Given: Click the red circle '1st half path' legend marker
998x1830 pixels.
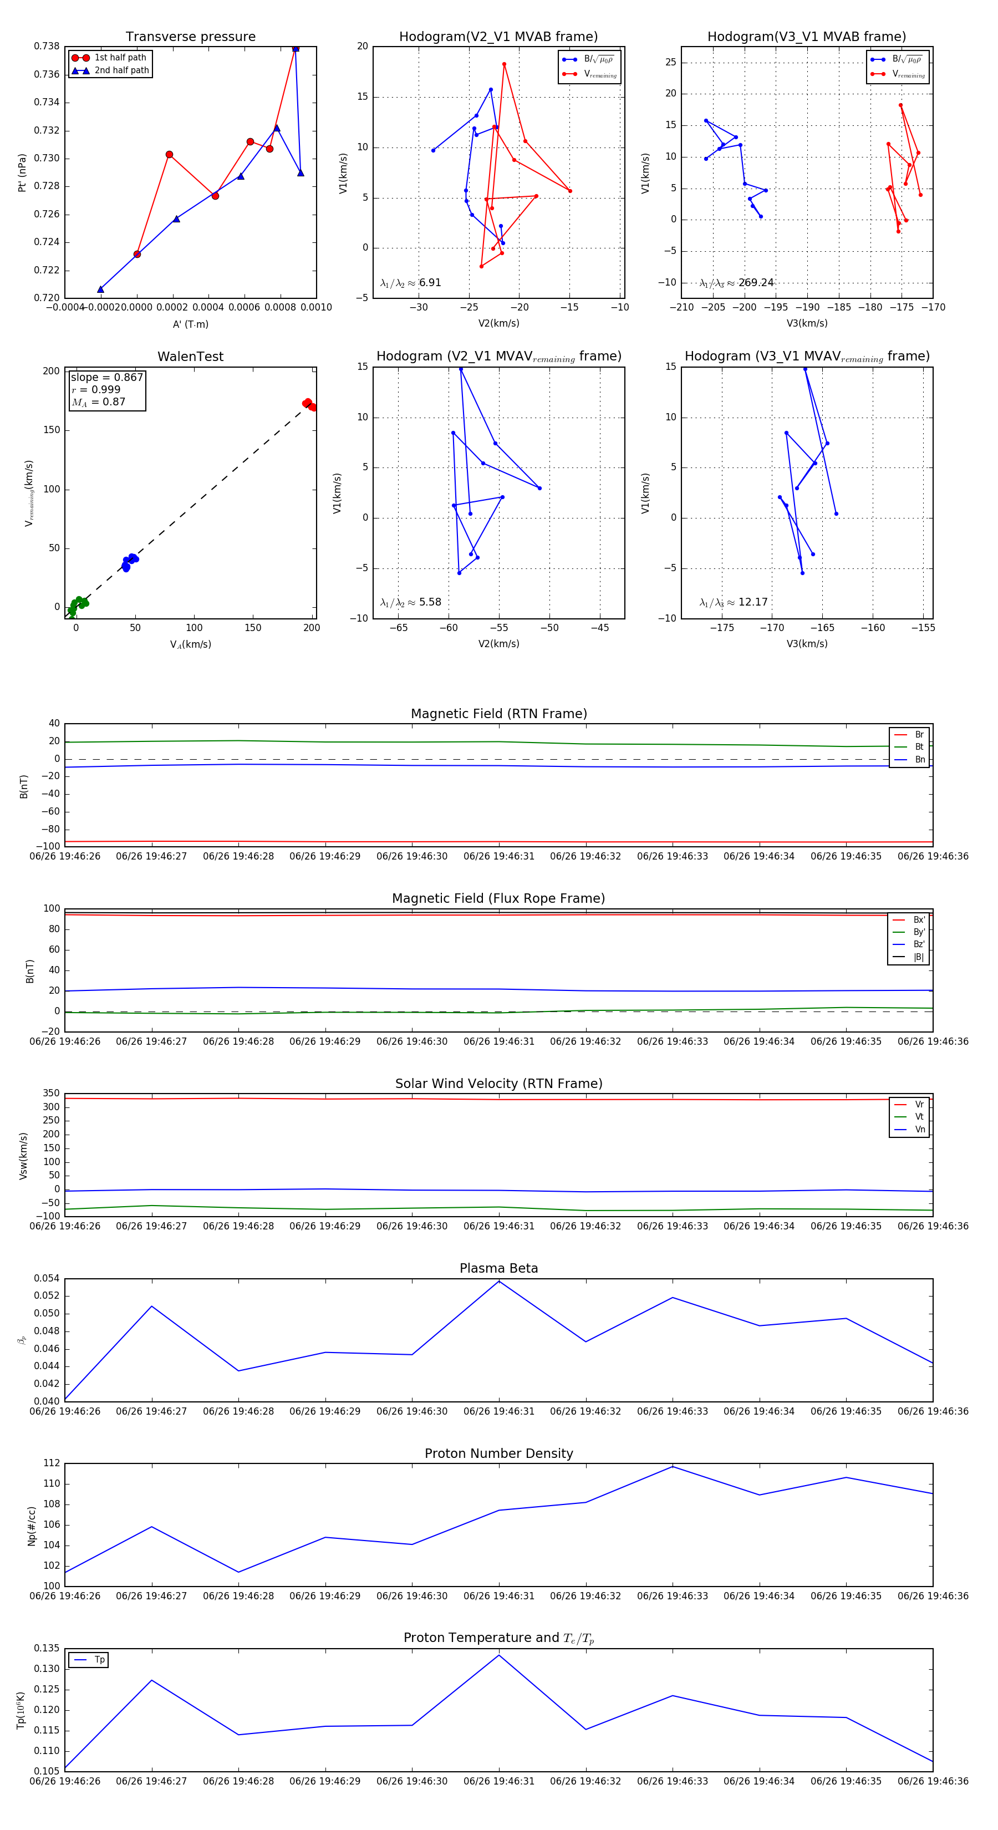Looking at the screenshot, I should (x=80, y=58).
